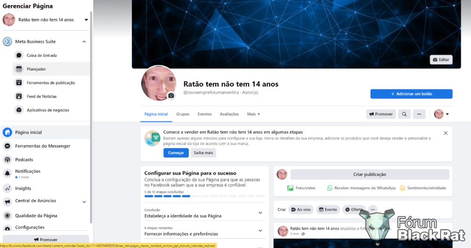This screenshot has width=471, height=248.
Task: Open the Mais tab dropdown
Action: pos(253,114)
